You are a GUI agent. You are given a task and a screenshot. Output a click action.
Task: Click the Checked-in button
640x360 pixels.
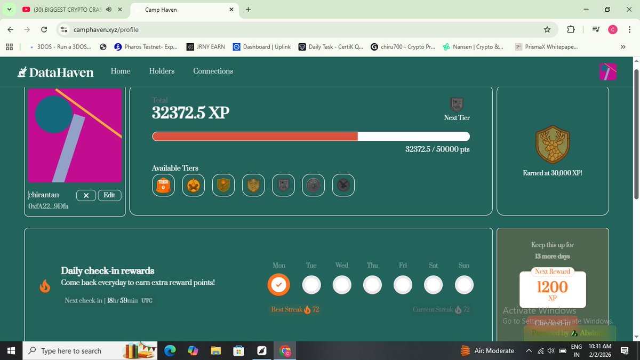coord(553,323)
